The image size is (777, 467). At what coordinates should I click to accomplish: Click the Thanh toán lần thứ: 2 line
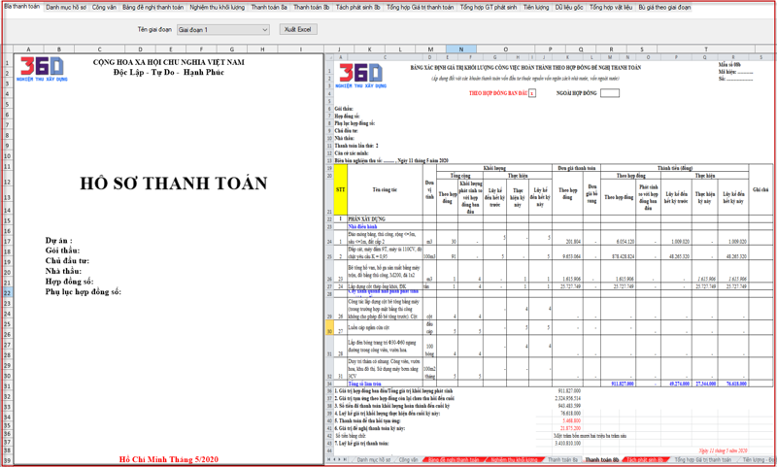tap(356, 146)
